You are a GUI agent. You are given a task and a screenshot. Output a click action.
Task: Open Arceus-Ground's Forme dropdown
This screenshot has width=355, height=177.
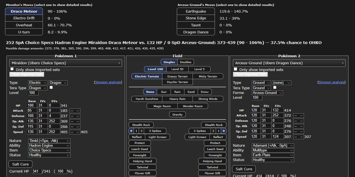267,93
